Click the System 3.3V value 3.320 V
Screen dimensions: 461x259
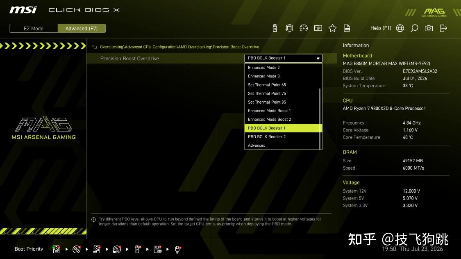[410, 205]
